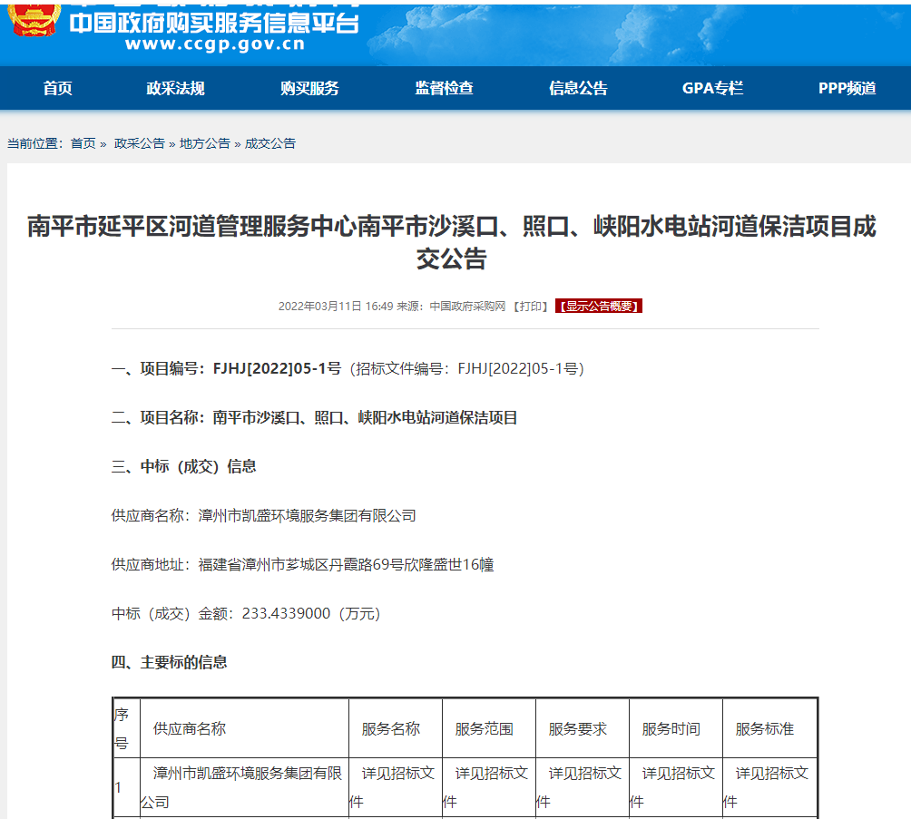Screen dimensions: 911x819
Task: Open 政采公告 breadcrumb link
Action: click(x=140, y=143)
